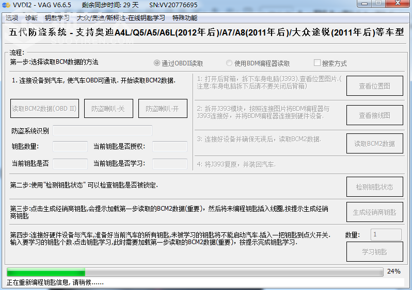Open the 钥匙学习 menu
The height and width of the screenshot is (290, 412).
point(57,18)
